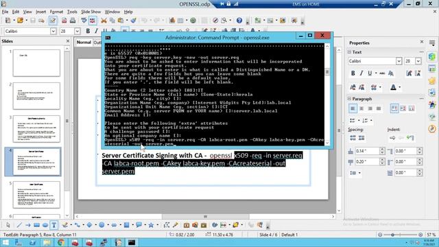The width and height of the screenshot is (439, 247).
Task: Click the Navigator compass icon in toolbar
Action: point(215,21)
